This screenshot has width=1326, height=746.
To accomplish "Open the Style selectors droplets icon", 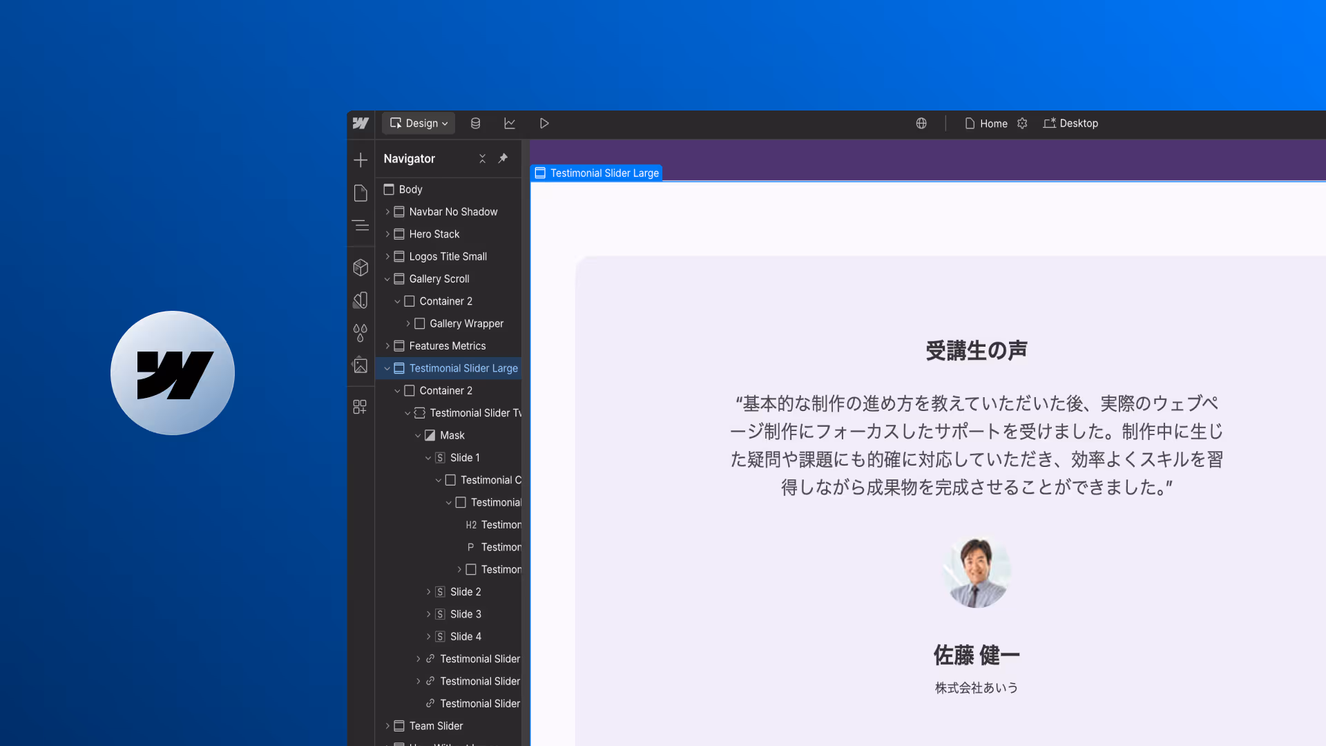I will coord(361,333).
